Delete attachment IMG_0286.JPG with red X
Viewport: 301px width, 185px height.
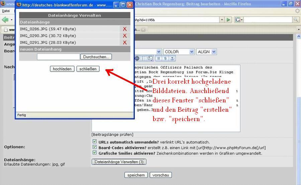[x=125, y=29]
